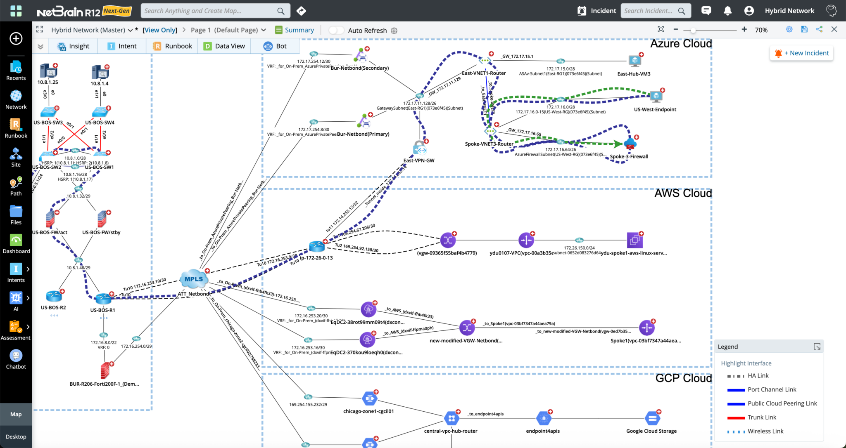This screenshot has width=846, height=448.
Task: Click the Search Anything and Create Map field
Action: click(215, 11)
